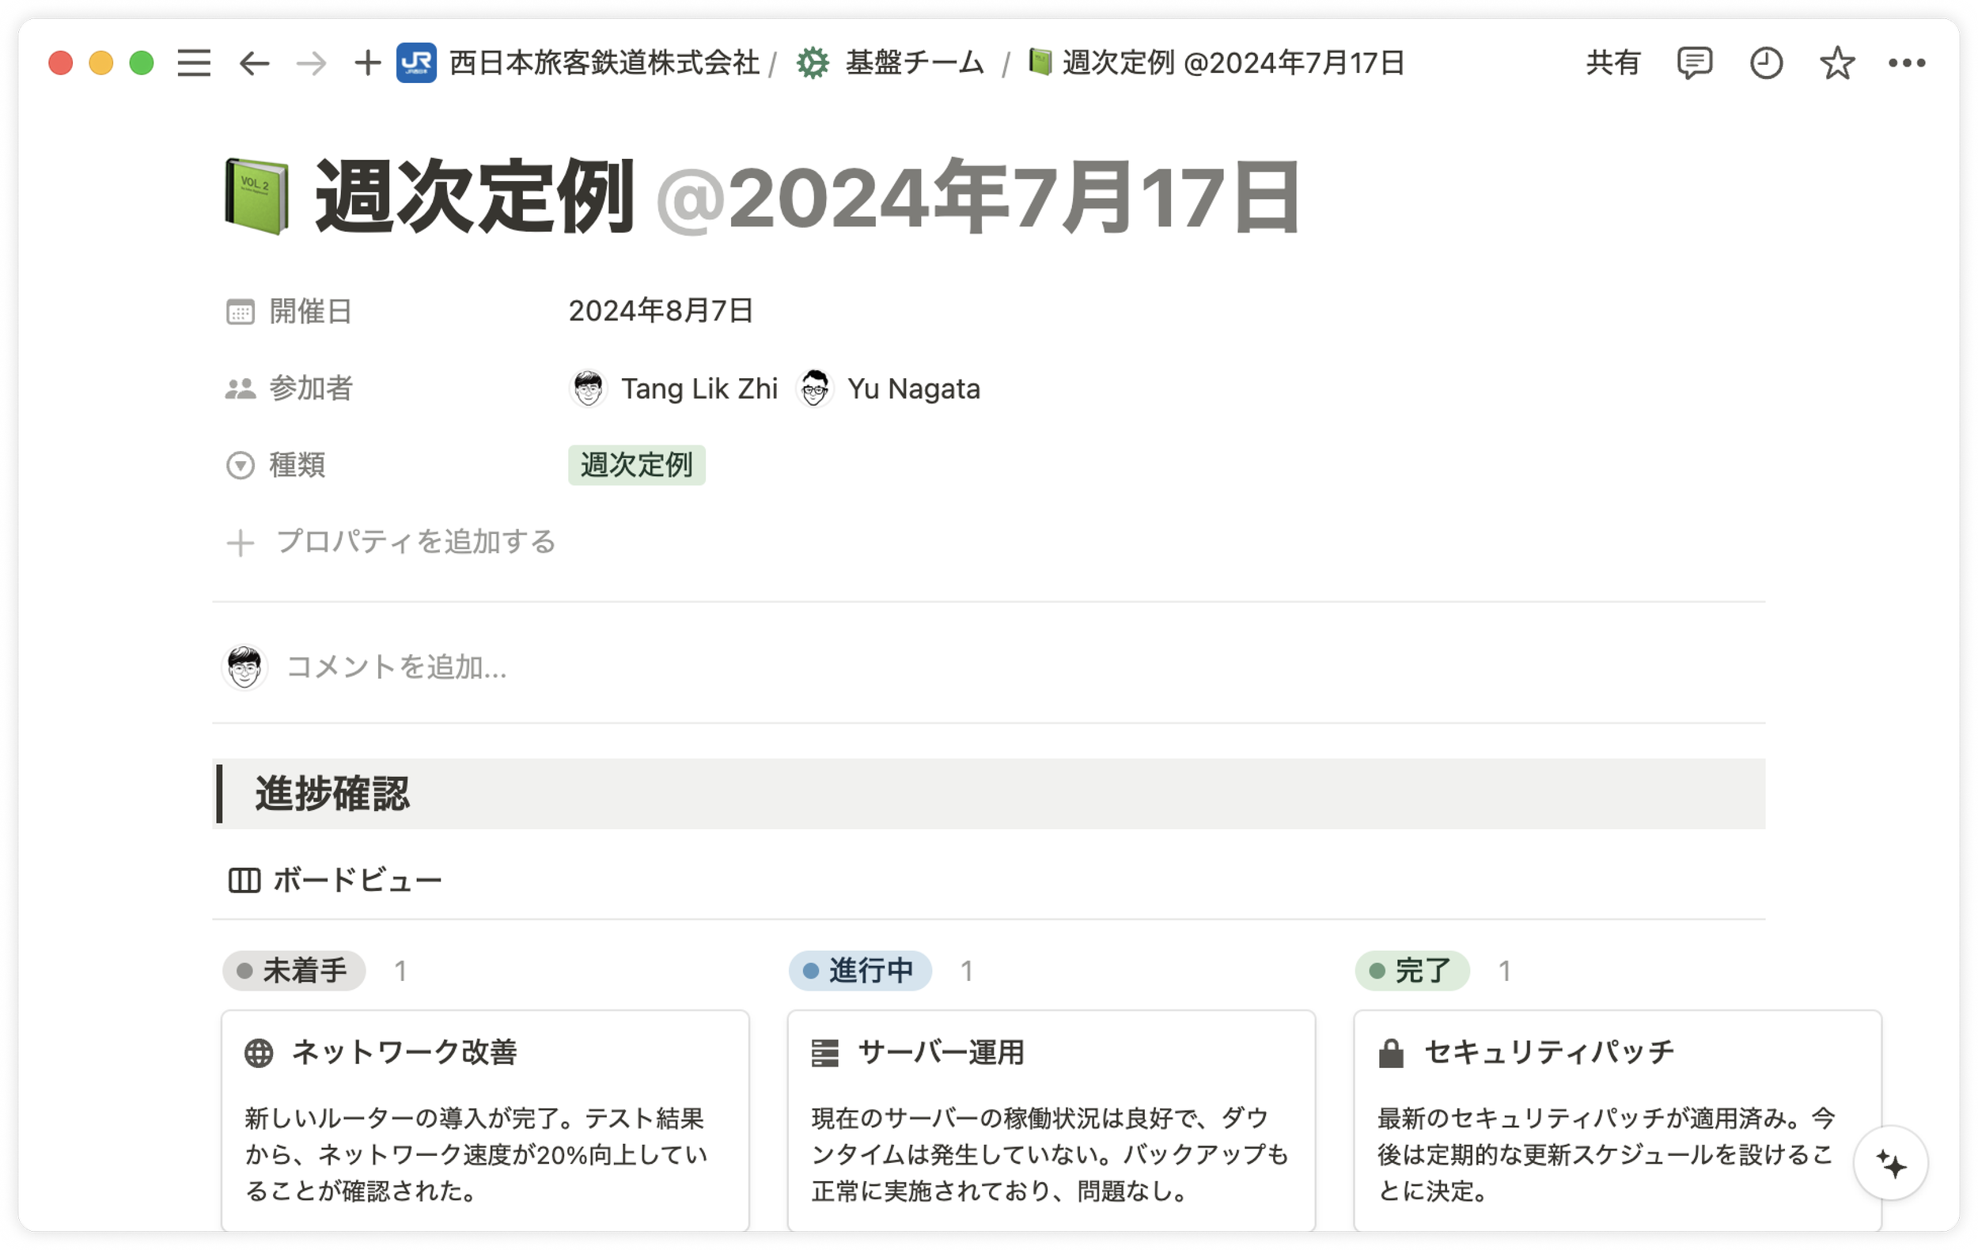
Task: Click the green book page icon
Action: pos(257,197)
